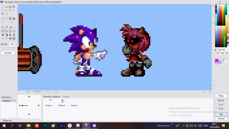Screen dimensions: 229x129
Task: Switch to Direction Options tab
Action: (52, 97)
